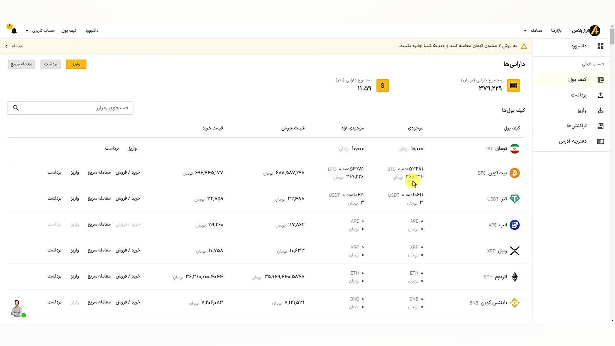Click خرید / فروش in the Bitcoin row
Image resolution: width=615 pixels, height=346 pixels.
(x=128, y=172)
